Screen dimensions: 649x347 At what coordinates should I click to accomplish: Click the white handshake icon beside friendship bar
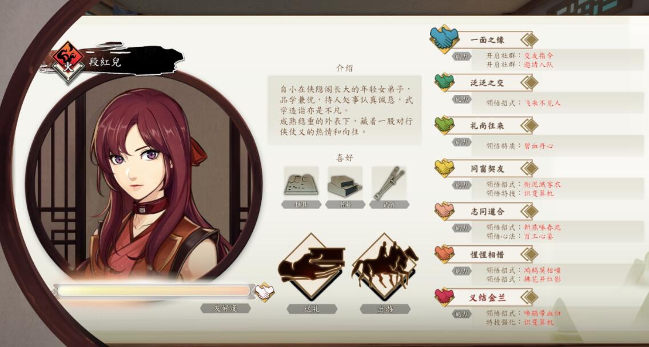point(264,292)
